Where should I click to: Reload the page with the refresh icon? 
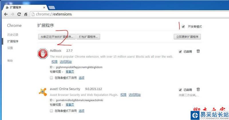(x=19, y=14)
